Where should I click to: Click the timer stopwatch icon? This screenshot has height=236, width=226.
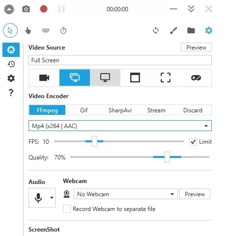63,30
